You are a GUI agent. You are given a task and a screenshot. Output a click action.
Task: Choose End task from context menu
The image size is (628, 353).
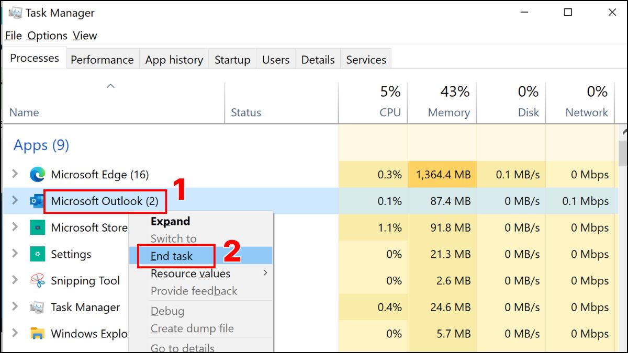[172, 256]
